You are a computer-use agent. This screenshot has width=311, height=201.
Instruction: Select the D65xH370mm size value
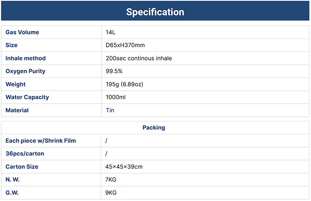[x=125, y=45]
